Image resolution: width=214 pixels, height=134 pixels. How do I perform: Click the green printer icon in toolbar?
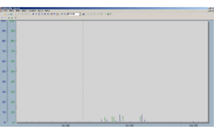pyautogui.click(x=108, y=14)
